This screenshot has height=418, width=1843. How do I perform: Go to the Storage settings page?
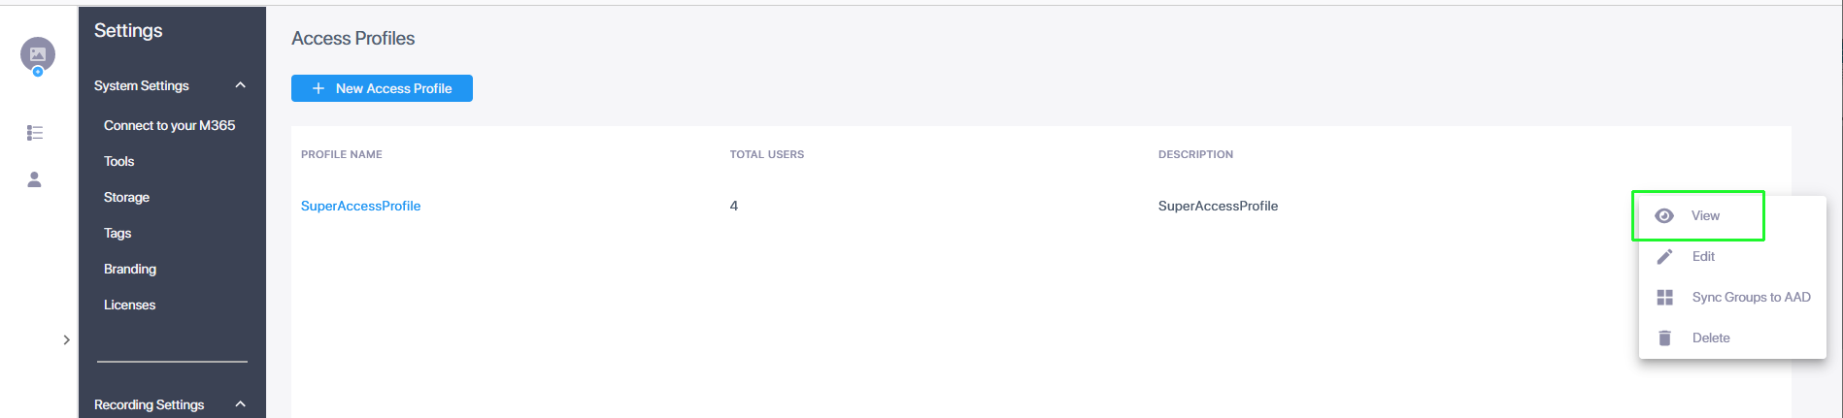click(127, 197)
